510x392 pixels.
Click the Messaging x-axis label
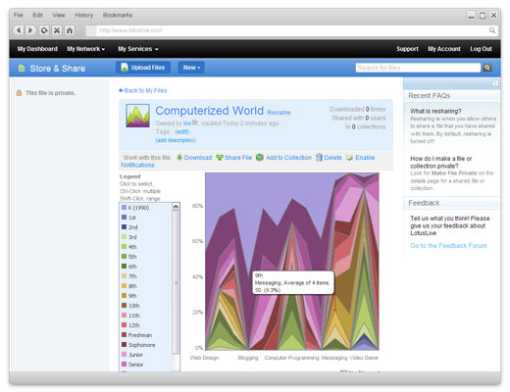coord(334,358)
